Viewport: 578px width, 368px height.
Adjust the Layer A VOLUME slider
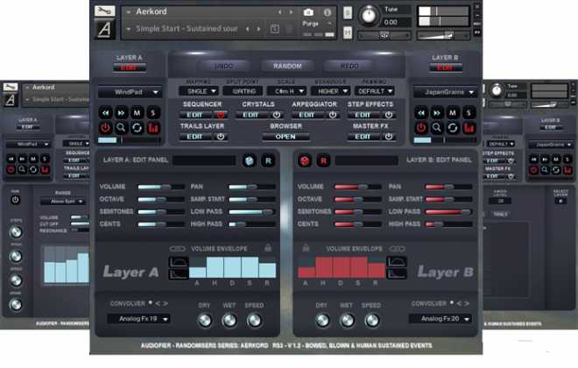pyautogui.click(x=161, y=187)
